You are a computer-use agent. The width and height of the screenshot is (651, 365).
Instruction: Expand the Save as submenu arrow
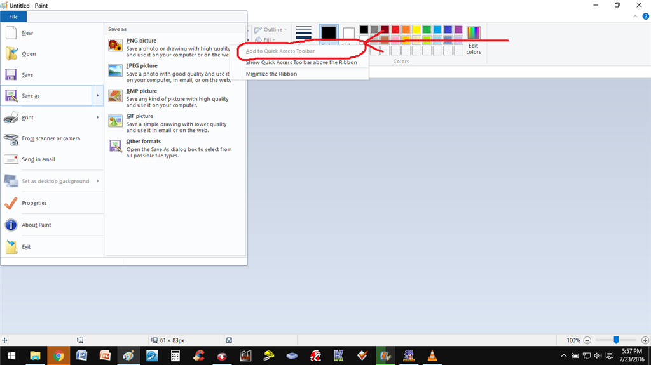point(97,96)
